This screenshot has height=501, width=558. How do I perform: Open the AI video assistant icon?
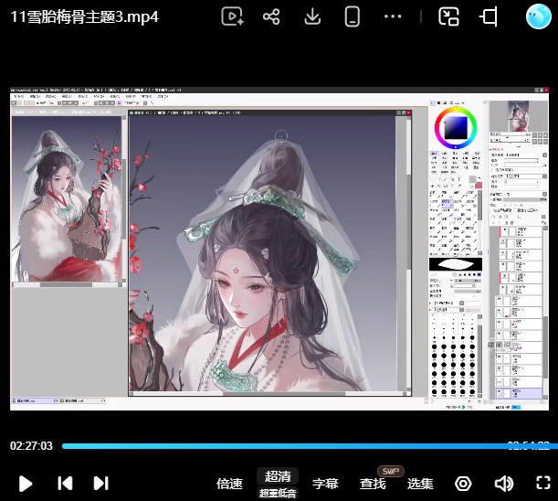click(x=232, y=16)
